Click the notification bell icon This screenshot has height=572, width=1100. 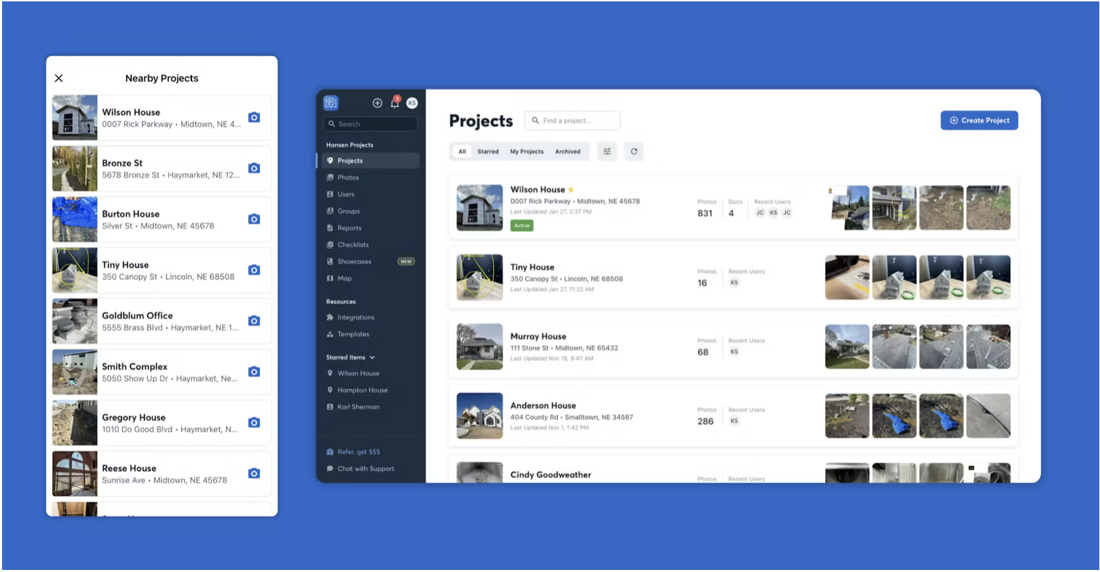[x=394, y=103]
